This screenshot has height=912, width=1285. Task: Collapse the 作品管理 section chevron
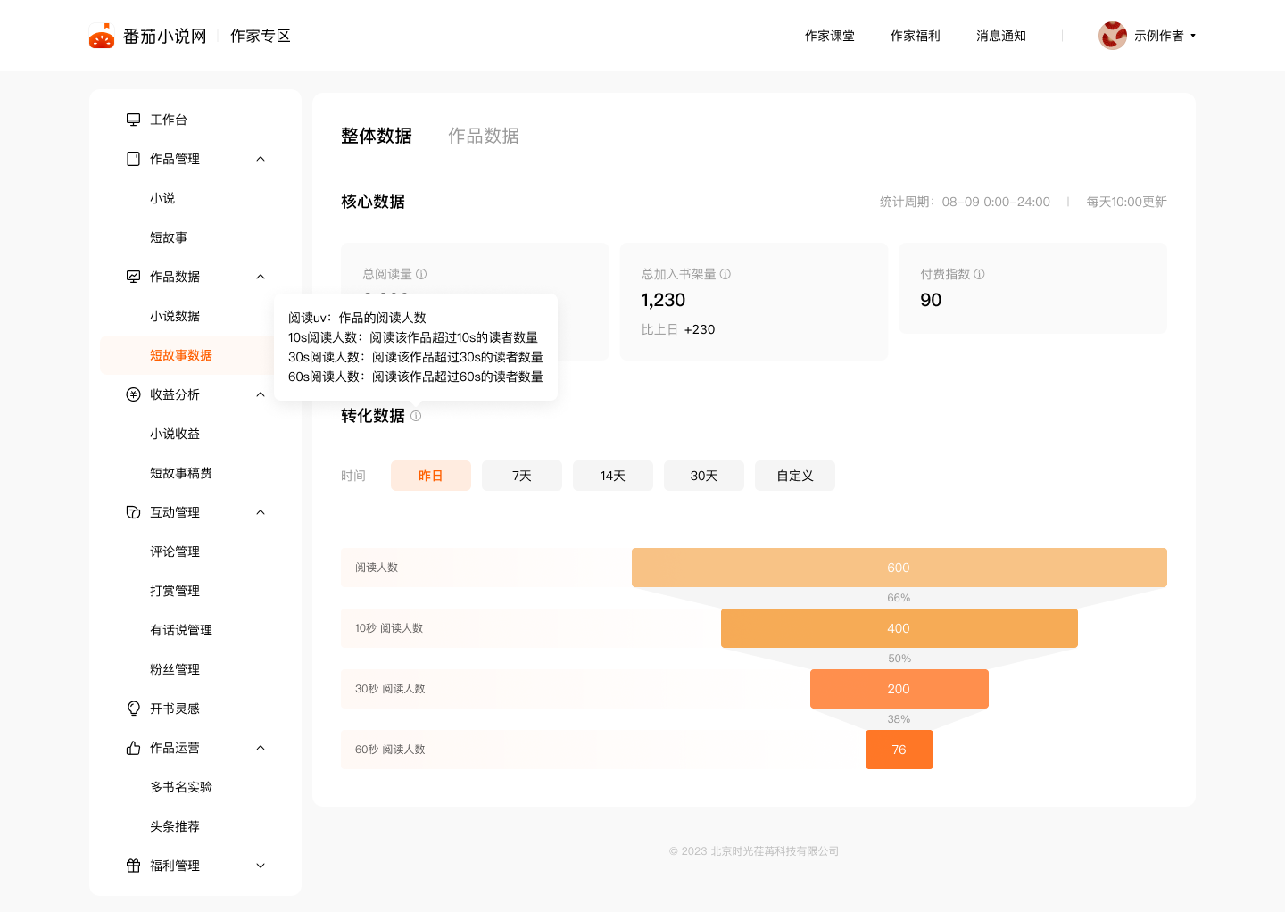(261, 159)
